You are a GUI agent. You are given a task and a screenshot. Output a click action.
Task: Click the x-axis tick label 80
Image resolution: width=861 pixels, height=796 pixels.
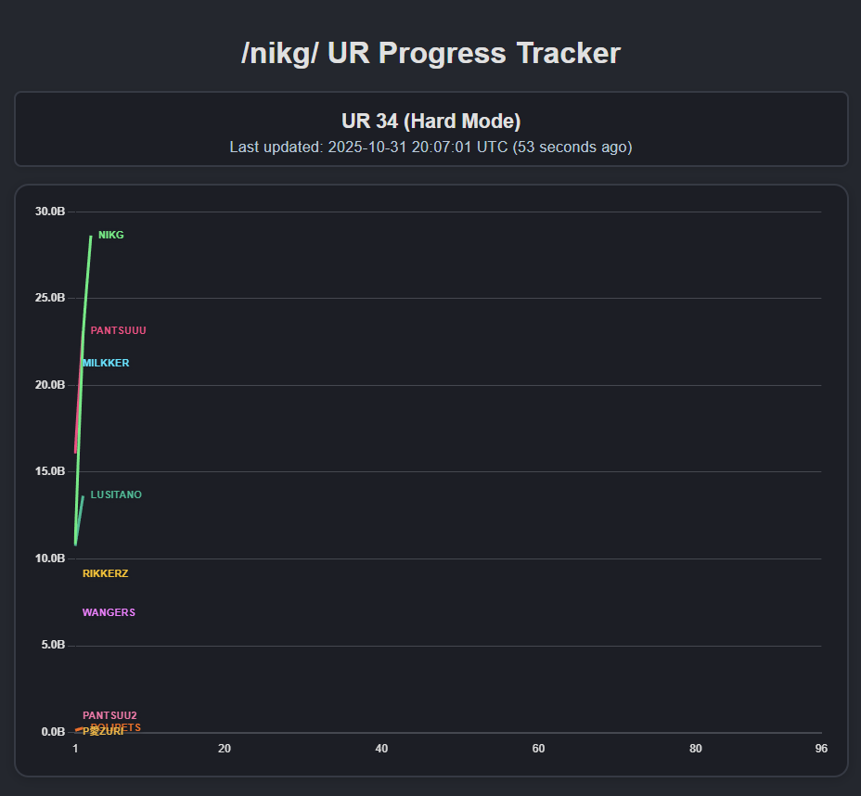point(695,749)
